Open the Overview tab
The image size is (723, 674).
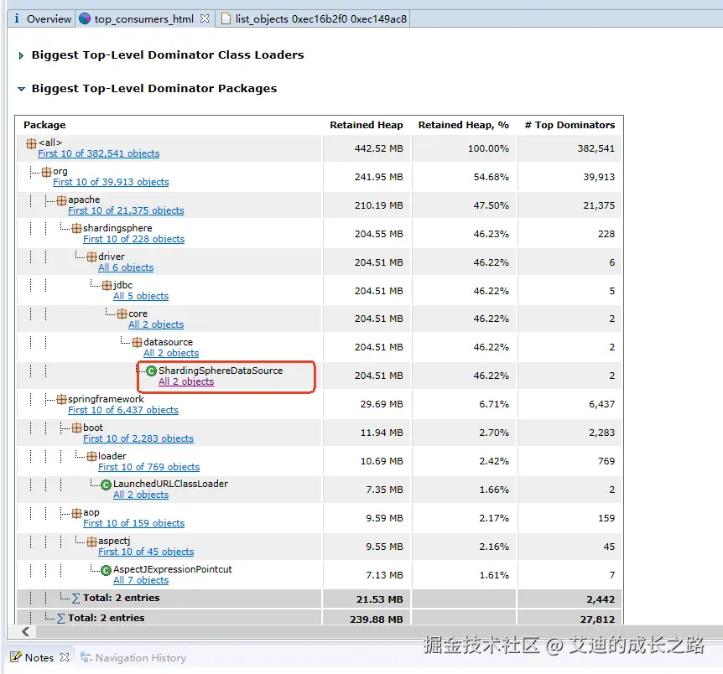pos(43,19)
